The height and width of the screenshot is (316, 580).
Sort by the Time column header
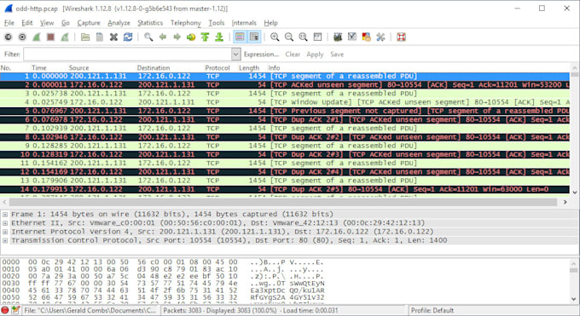[39, 68]
